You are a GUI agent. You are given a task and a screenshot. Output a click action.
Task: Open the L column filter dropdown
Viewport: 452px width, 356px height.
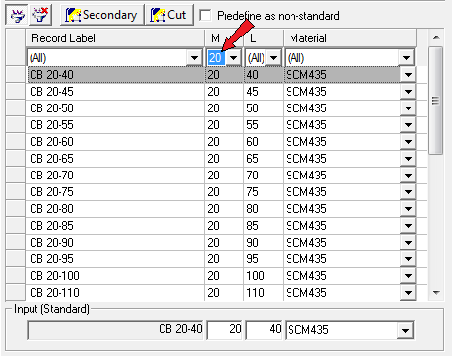[273, 58]
